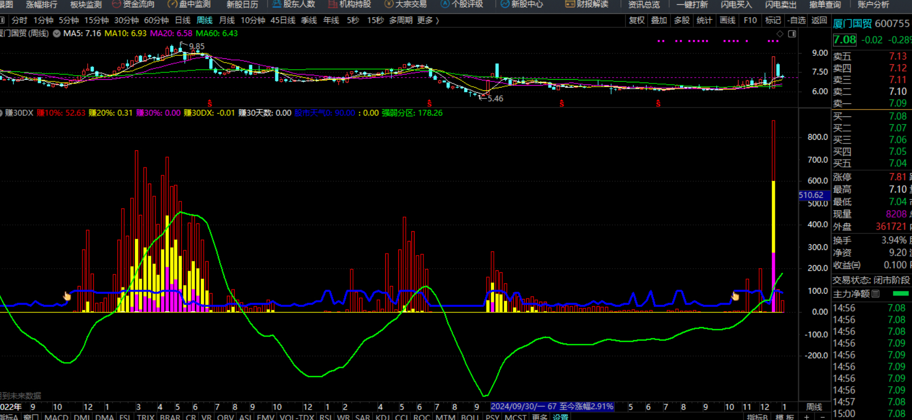Select the MACD indicator tab
Viewport: 912px width, 420px height.
point(56,416)
